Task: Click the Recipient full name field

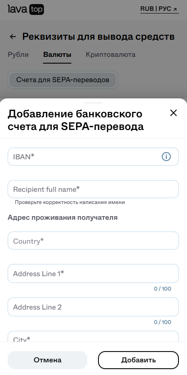Action: [x=93, y=189]
